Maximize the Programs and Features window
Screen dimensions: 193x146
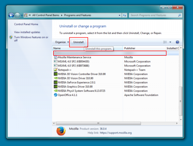click(169, 7)
